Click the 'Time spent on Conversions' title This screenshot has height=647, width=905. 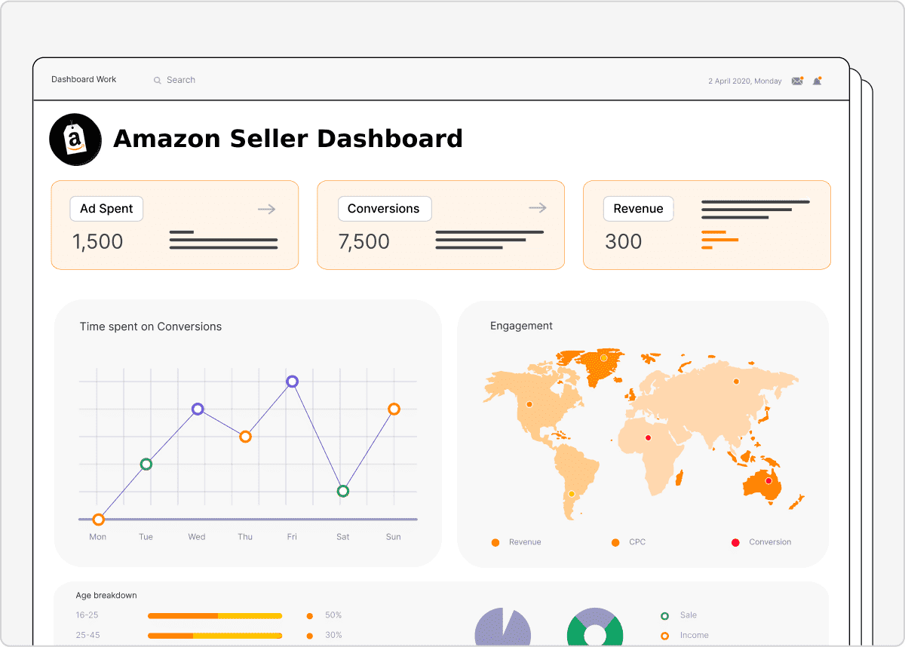click(x=151, y=327)
